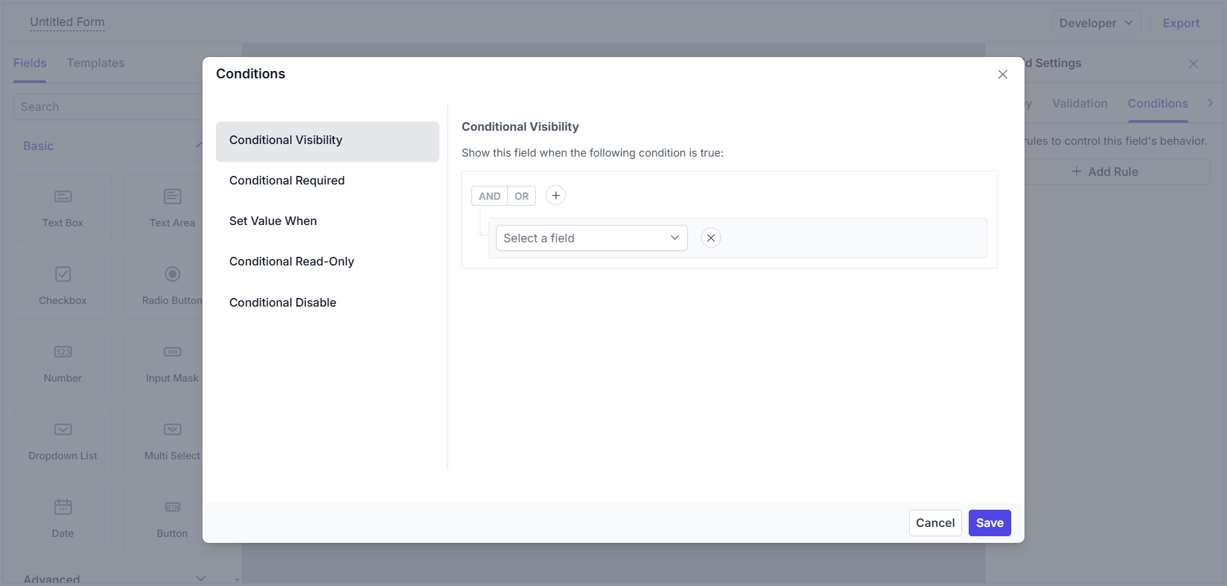Screen dimensions: 1227x586
Task: Open the Select a field dropdown
Action: pos(592,238)
